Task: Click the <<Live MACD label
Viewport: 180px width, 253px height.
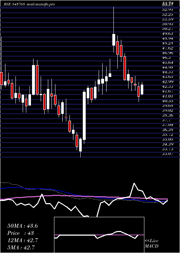Action: pyautogui.click(x=152, y=244)
